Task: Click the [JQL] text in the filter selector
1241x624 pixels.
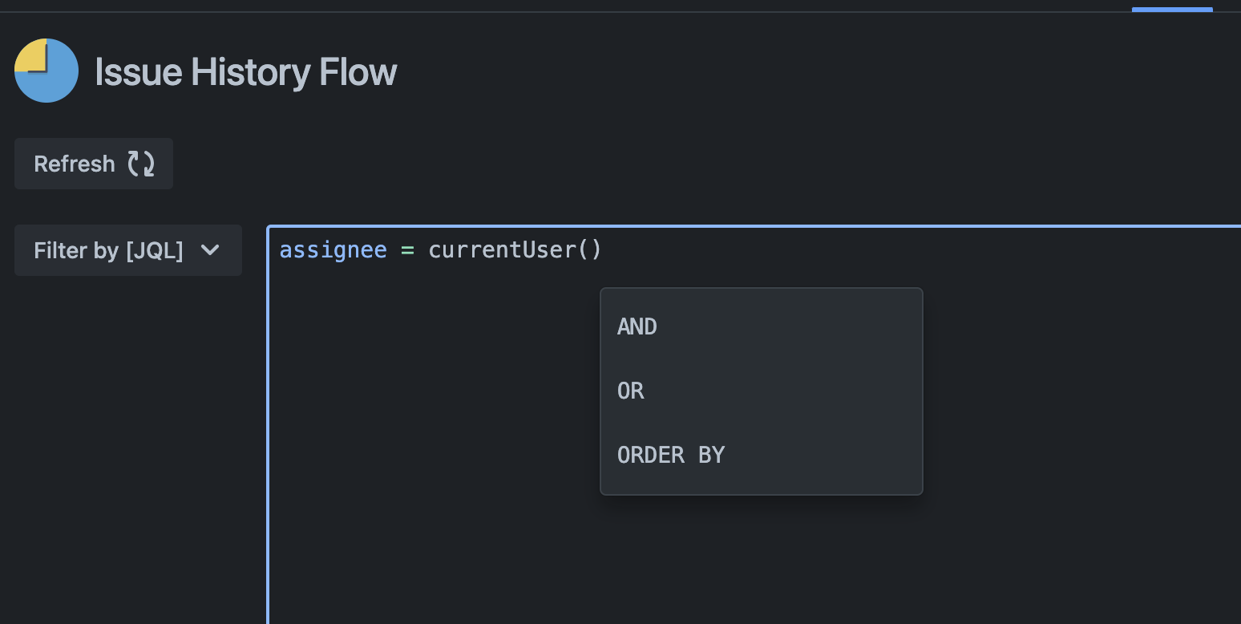Action: (155, 250)
